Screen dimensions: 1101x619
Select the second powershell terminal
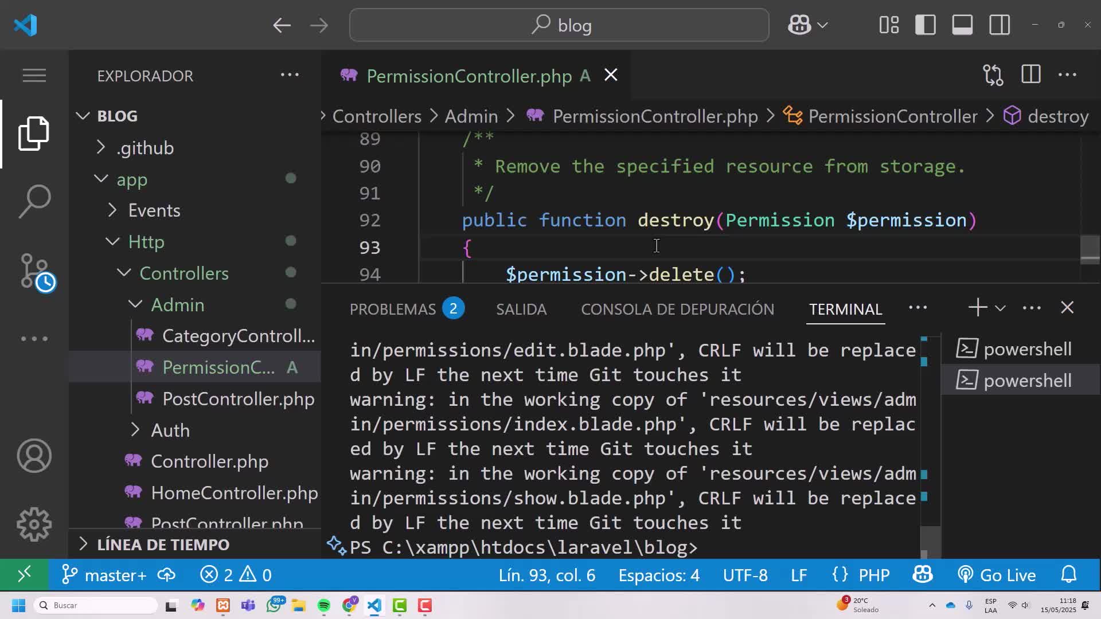[x=1021, y=381]
